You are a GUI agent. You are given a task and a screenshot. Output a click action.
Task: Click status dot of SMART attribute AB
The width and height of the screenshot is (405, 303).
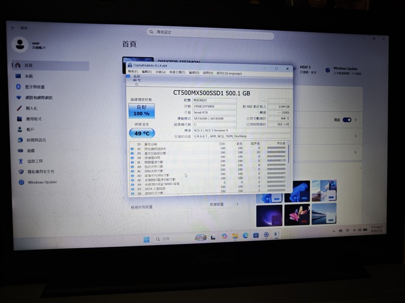pos(132,167)
